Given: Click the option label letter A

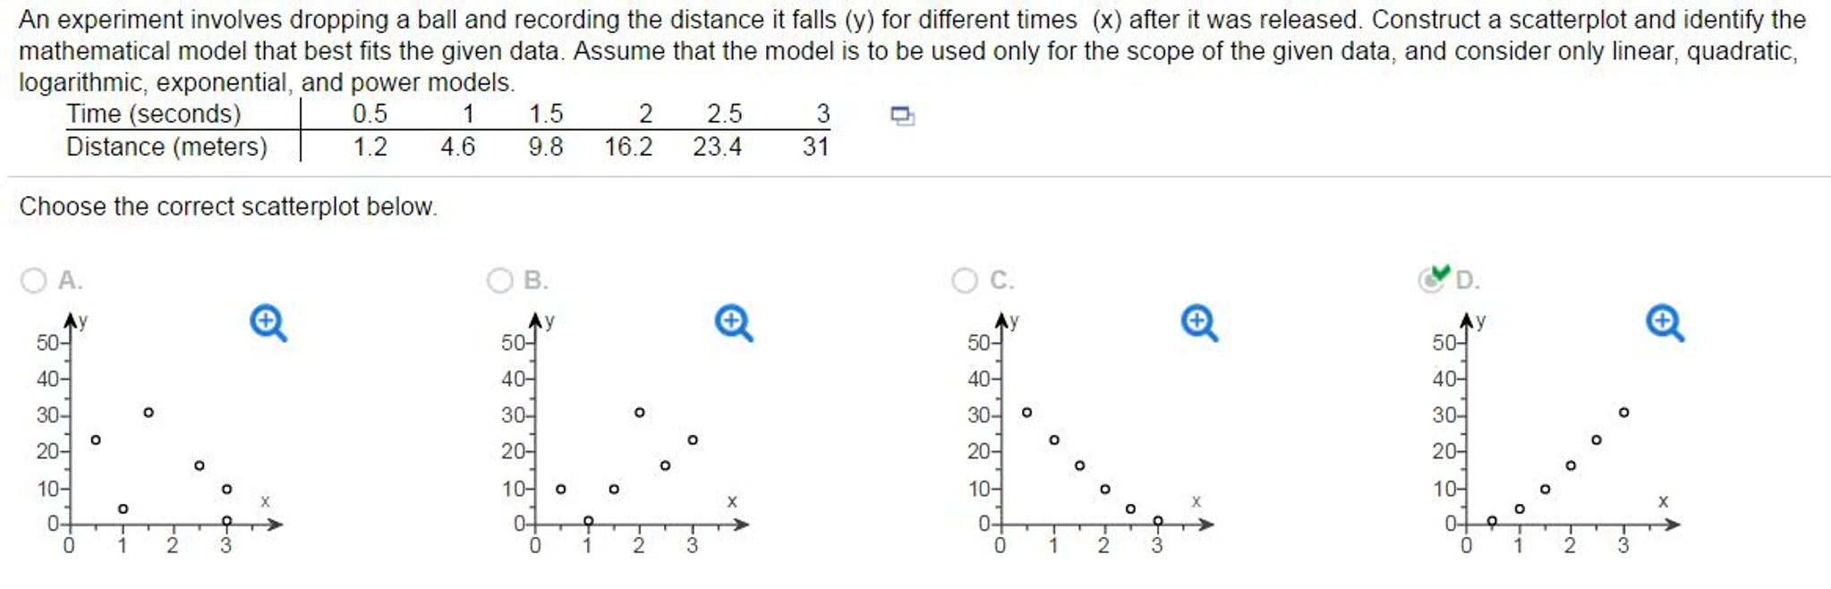Looking at the screenshot, I should 70,280.
